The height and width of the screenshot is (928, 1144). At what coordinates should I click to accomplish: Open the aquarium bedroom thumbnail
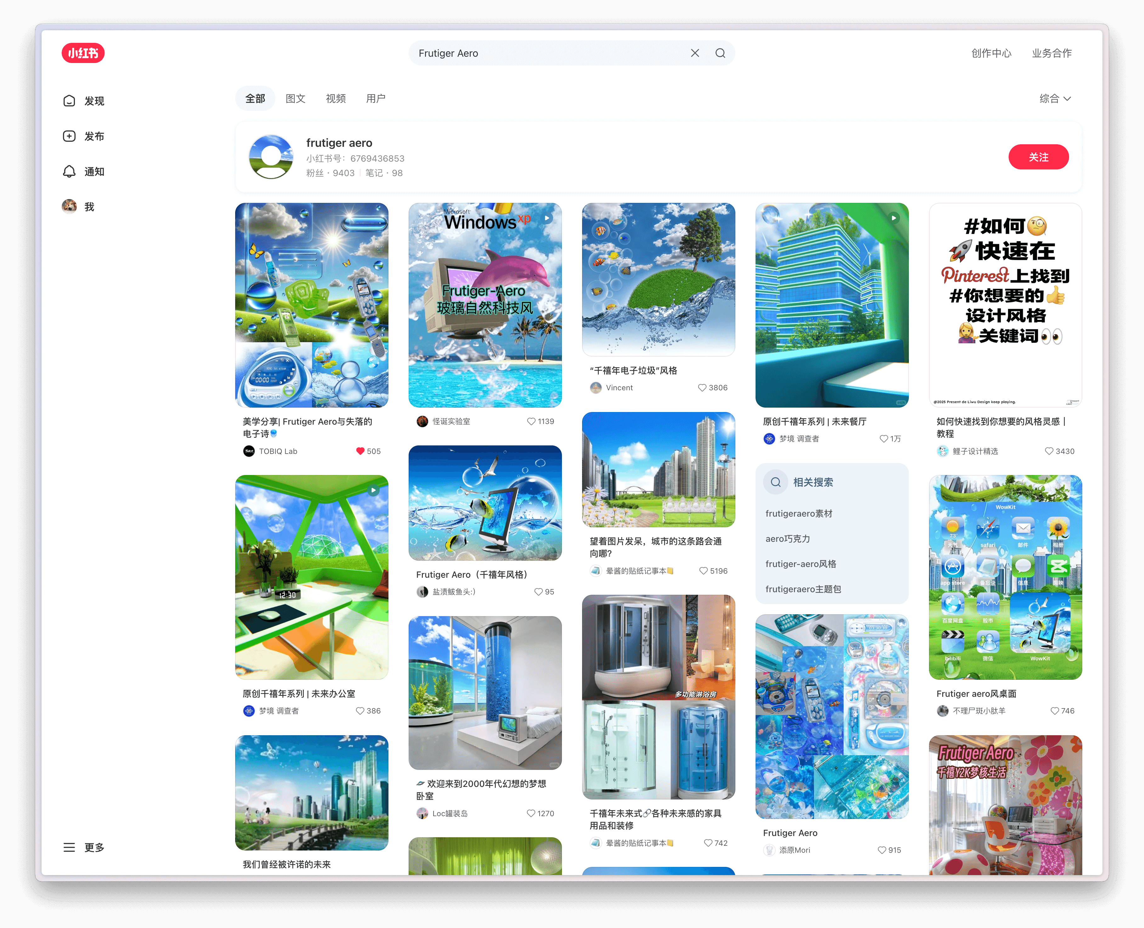point(485,693)
